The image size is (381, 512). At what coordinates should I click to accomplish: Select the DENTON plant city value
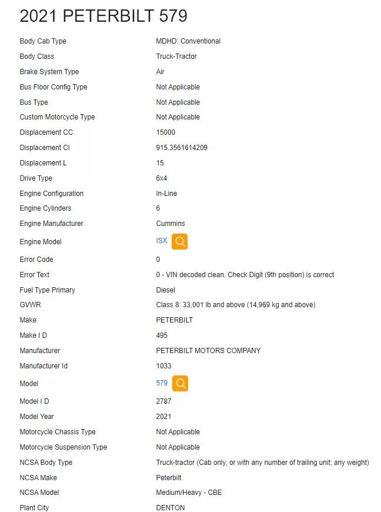(171, 508)
